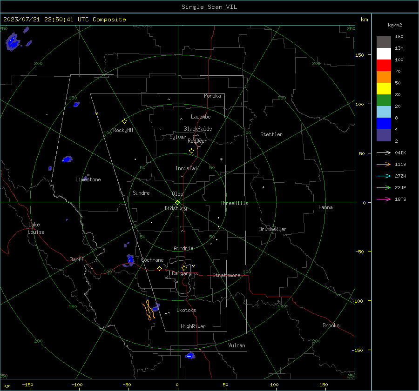The height and width of the screenshot is (391, 419).
Task: Select the cyan 27ZW arrow in legend
Action: (384, 176)
